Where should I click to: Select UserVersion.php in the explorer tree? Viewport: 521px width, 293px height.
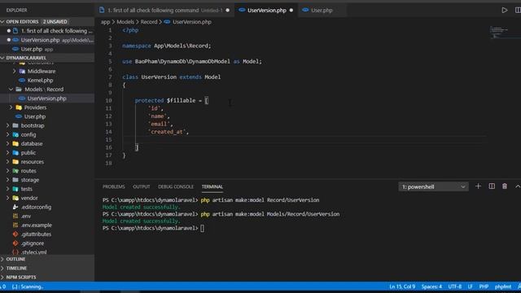pyautogui.click(x=46, y=98)
